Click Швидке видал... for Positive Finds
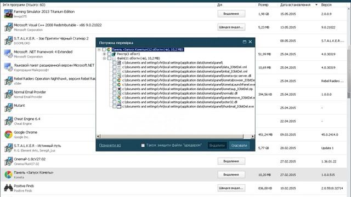 click(231, 188)
